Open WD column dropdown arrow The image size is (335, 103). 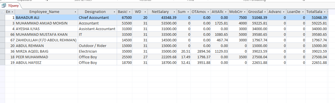coord(145,12)
